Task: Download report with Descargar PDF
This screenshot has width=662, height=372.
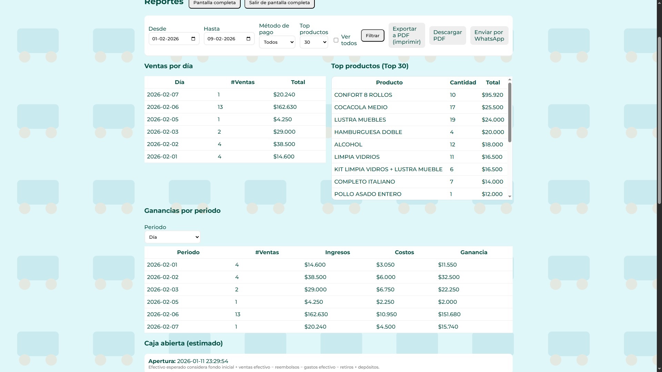Action: (447, 35)
